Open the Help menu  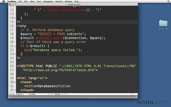[77, 1]
